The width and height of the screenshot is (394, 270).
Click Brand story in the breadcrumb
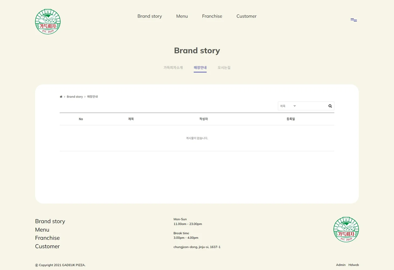tap(75, 97)
